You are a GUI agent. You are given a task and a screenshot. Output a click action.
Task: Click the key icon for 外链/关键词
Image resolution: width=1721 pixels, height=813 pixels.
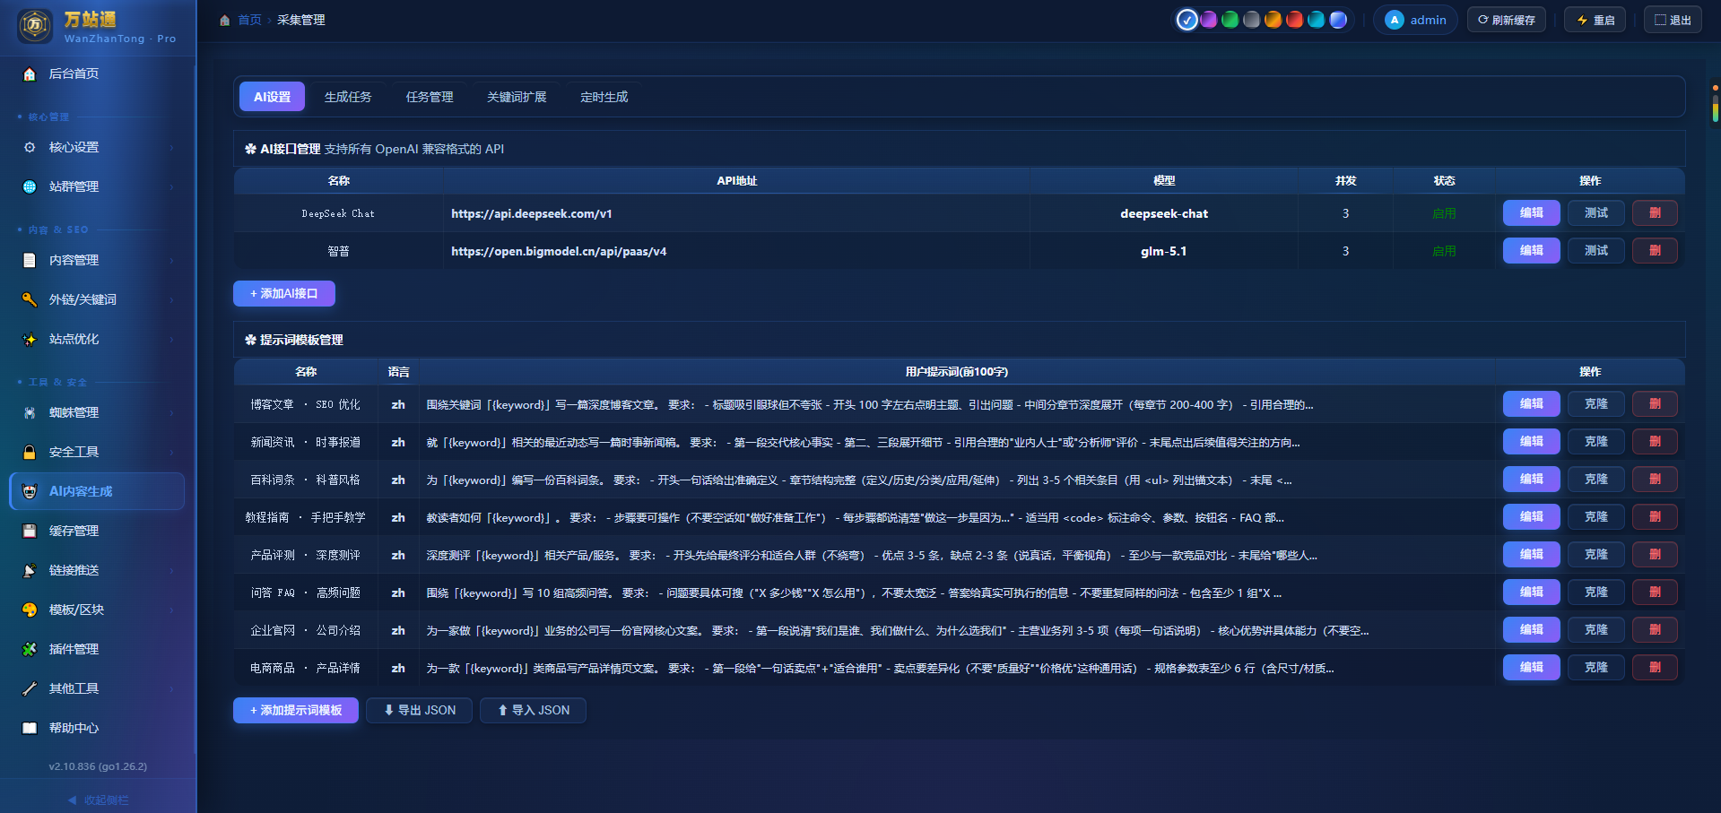[30, 300]
